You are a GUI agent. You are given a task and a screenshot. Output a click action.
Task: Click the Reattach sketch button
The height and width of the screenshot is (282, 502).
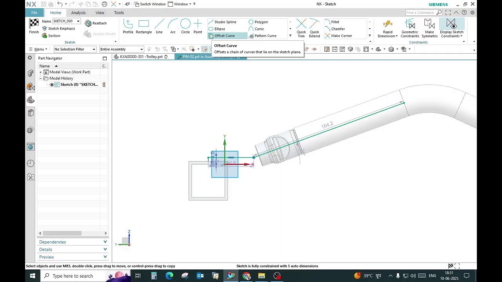pyautogui.click(x=96, y=23)
